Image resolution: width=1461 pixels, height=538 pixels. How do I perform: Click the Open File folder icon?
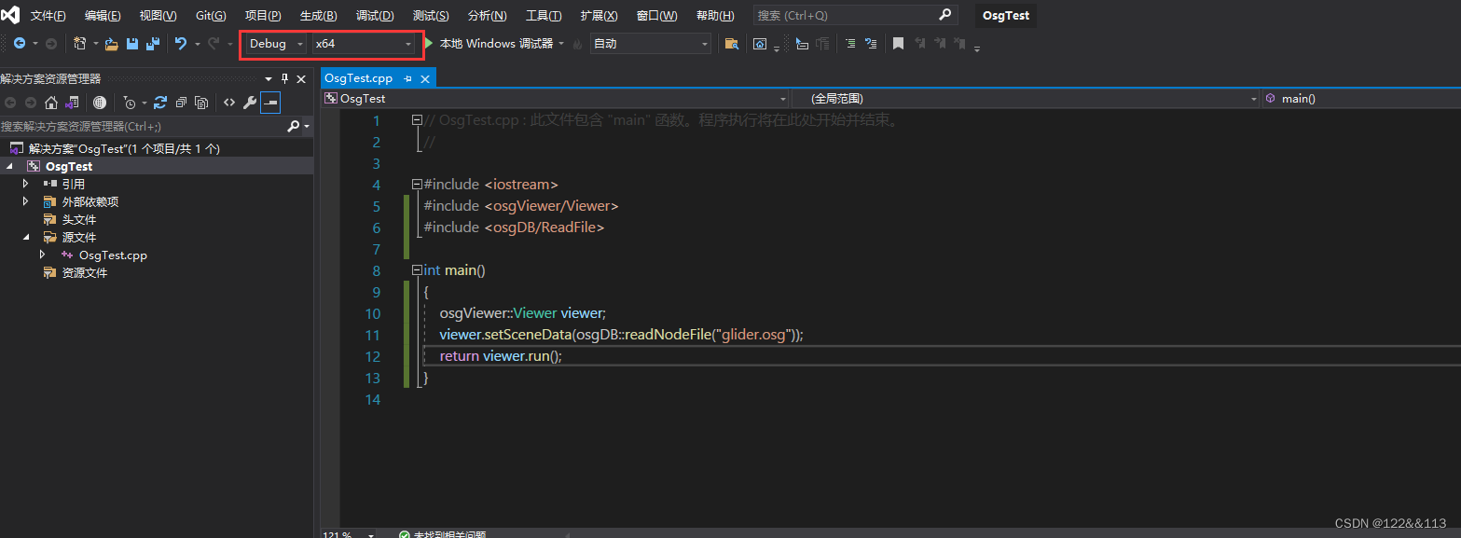tap(111, 44)
